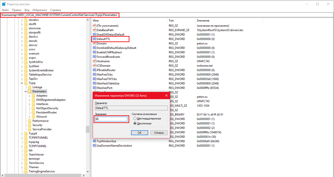Image resolution: width=334 pixels, height=177 pixels.
Task: Click the tree pane vertical scrollbar thumb
Action: click(x=88, y=129)
